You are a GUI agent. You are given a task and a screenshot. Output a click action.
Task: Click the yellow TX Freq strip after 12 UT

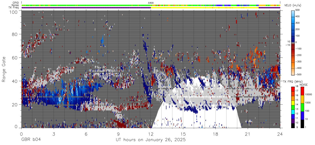[x=205, y=8]
